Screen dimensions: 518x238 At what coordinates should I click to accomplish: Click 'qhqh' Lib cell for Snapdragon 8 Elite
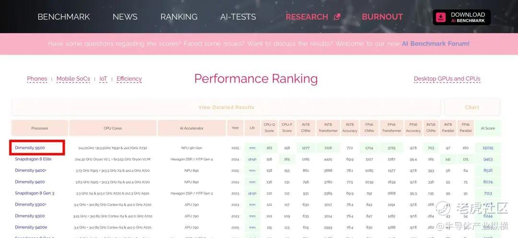point(252,159)
